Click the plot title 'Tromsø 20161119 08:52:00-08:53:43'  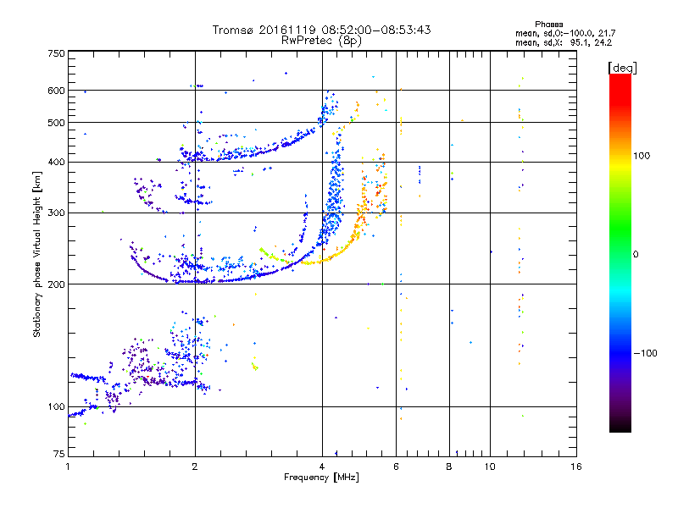tap(321, 30)
